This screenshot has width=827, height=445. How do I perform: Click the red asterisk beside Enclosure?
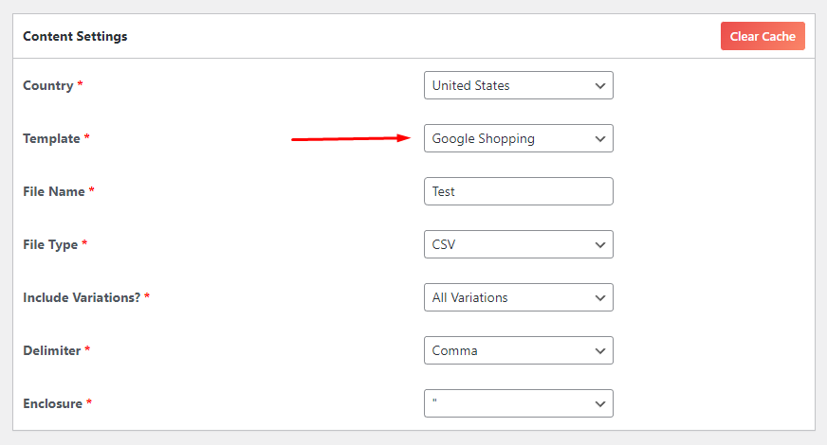point(90,403)
